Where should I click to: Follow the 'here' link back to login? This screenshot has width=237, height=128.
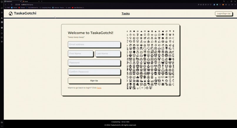point(99,88)
